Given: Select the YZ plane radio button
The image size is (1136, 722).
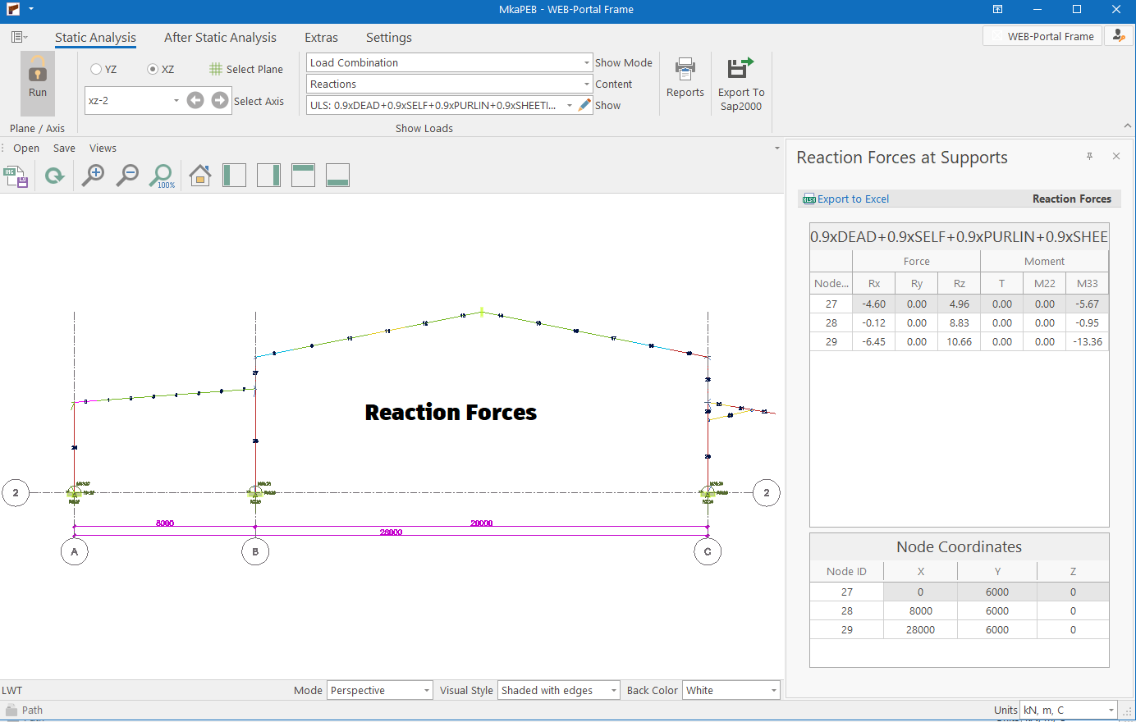Looking at the screenshot, I should (x=97, y=70).
